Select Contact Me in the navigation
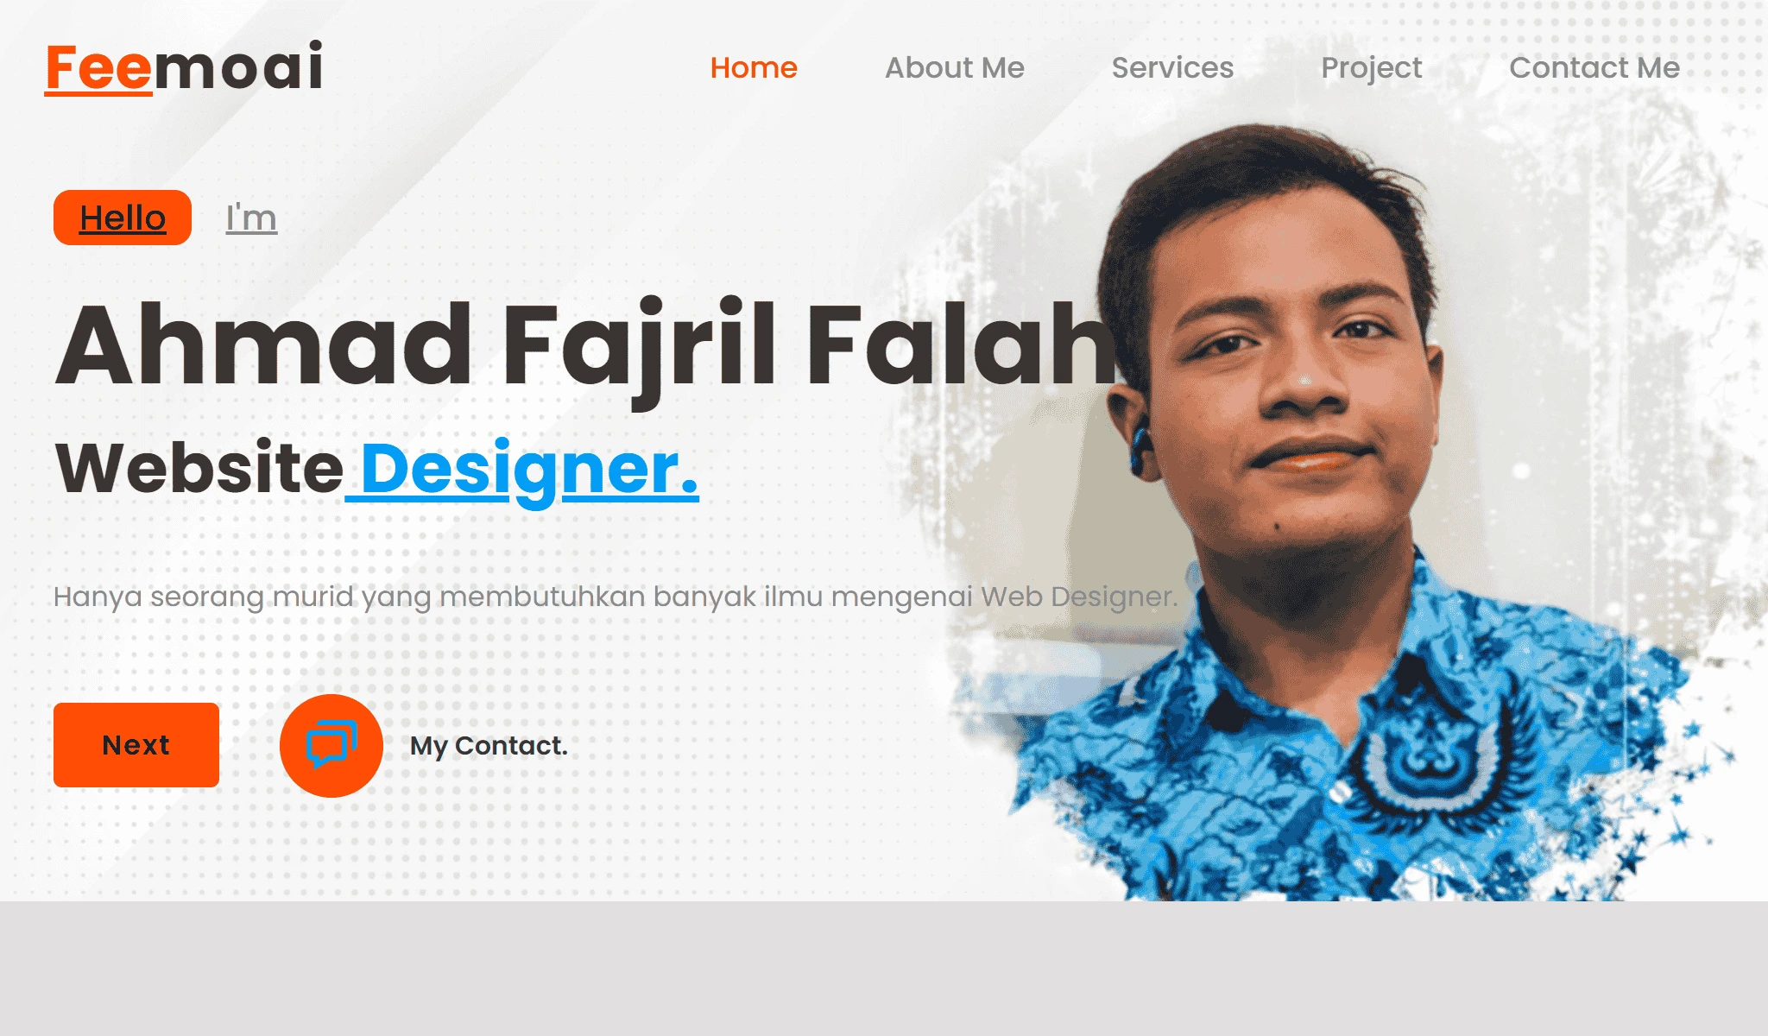 click(x=1594, y=67)
